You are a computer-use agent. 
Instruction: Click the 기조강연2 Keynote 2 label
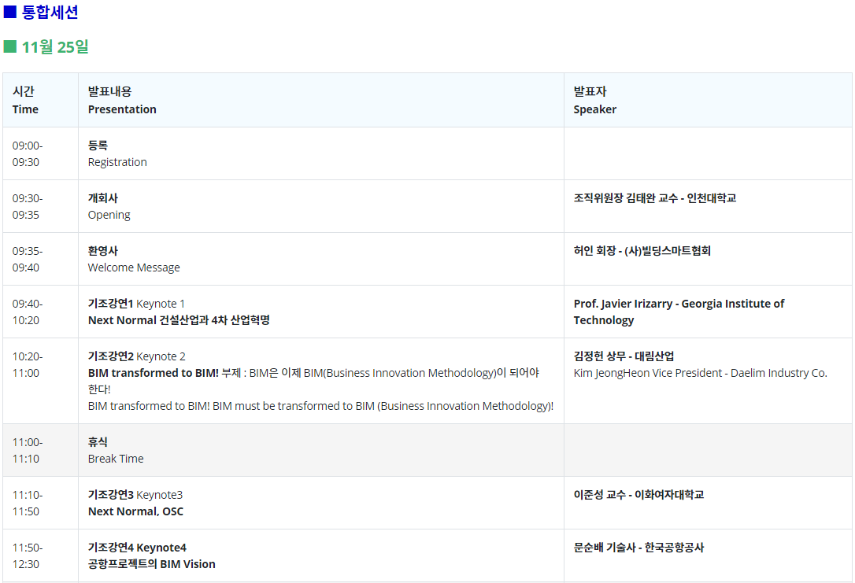[x=136, y=356]
